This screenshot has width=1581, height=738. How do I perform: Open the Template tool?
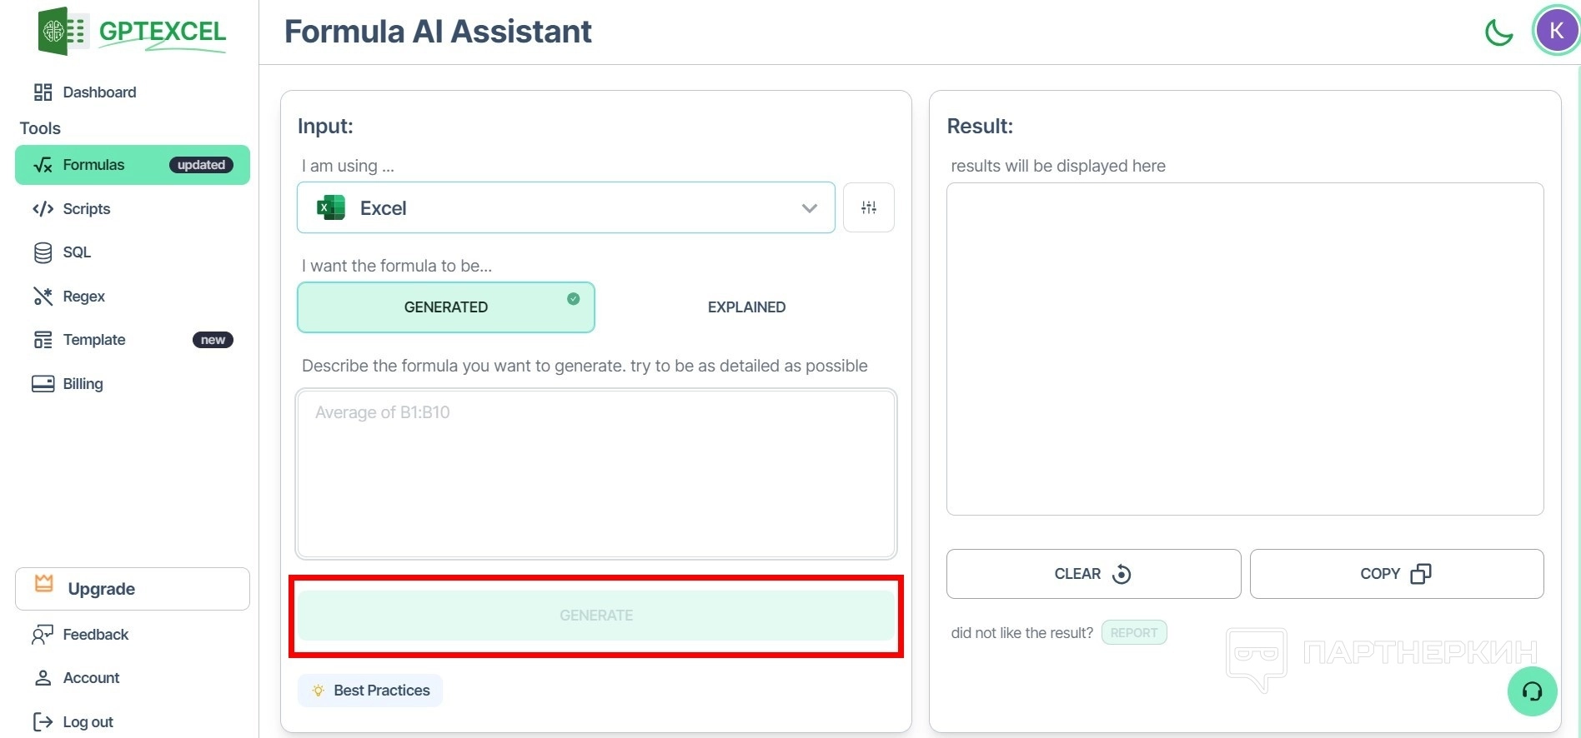(93, 340)
